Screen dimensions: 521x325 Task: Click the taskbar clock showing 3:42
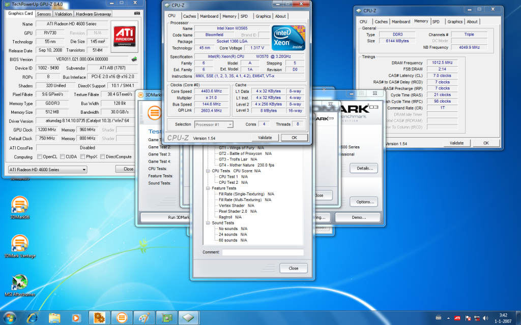pyautogui.click(x=503, y=318)
